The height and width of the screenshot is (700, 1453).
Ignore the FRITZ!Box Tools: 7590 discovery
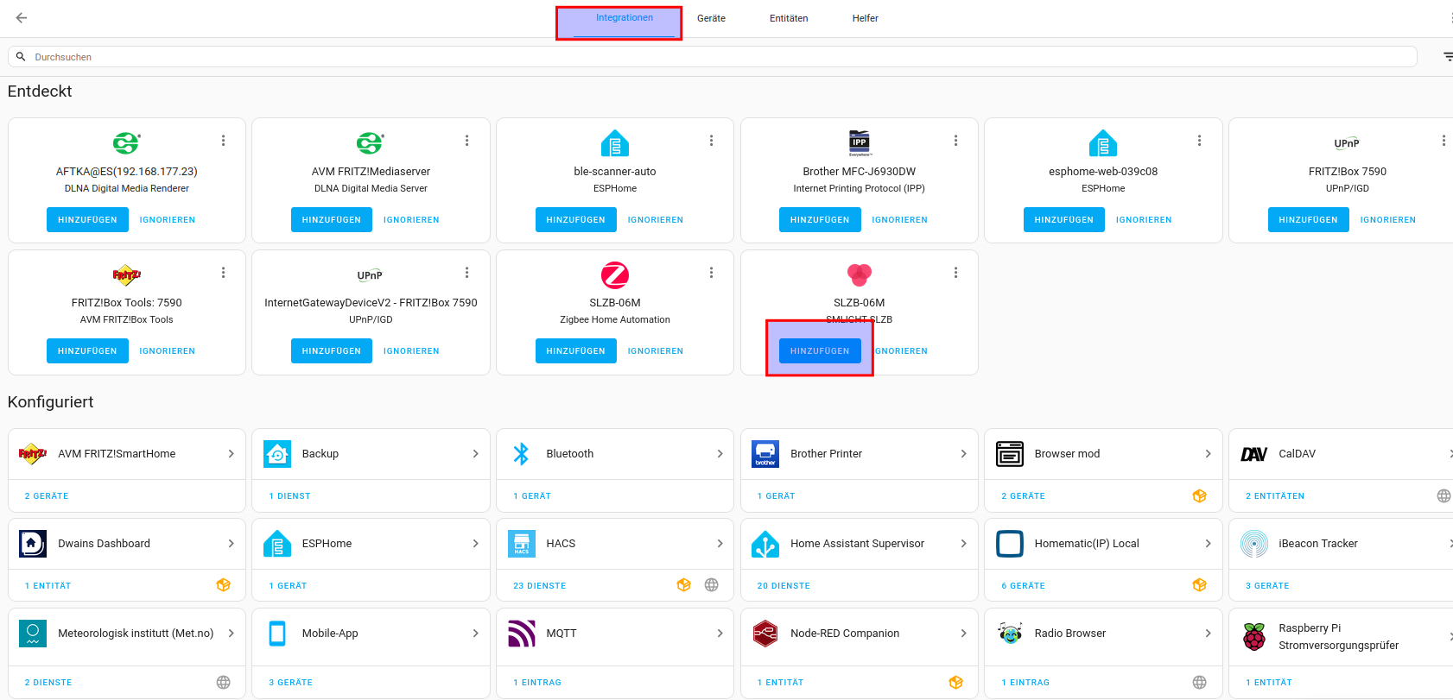[167, 351]
